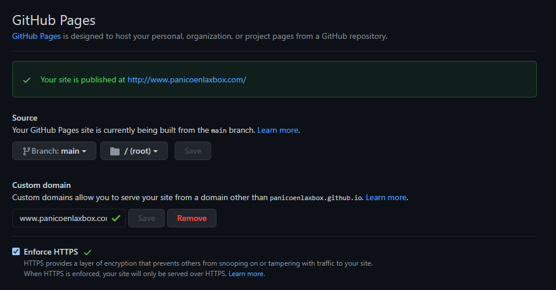This screenshot has width=556, height=290.
Task: Click the green checkmark in published banner
Action: pyautogui.click(x=27, y=80)
